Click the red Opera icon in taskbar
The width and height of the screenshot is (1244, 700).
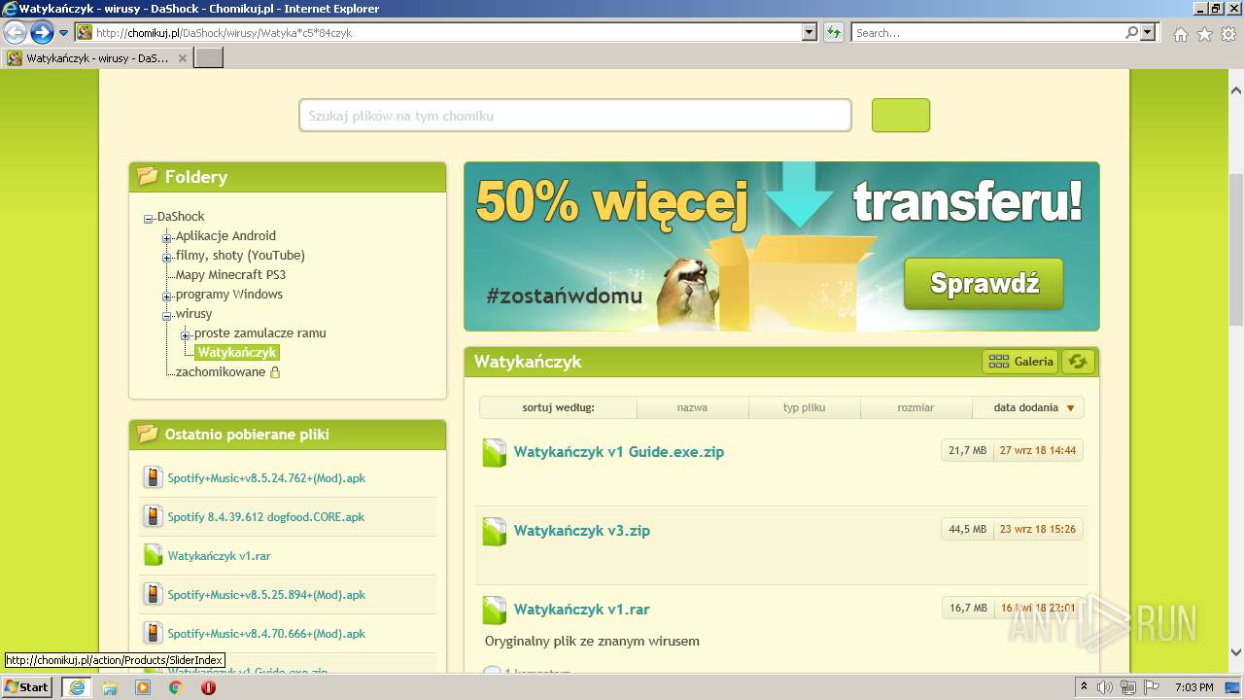208,687
